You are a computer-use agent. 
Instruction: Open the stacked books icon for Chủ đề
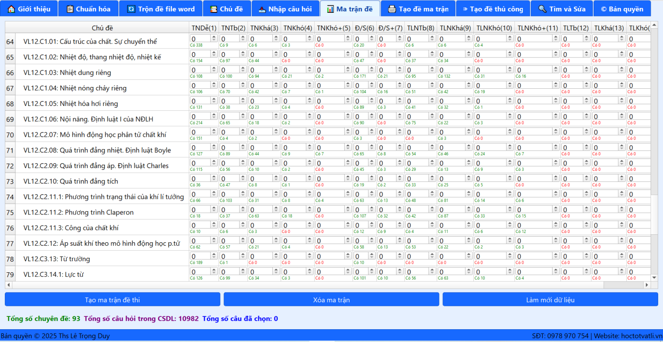tap(213, 9)
